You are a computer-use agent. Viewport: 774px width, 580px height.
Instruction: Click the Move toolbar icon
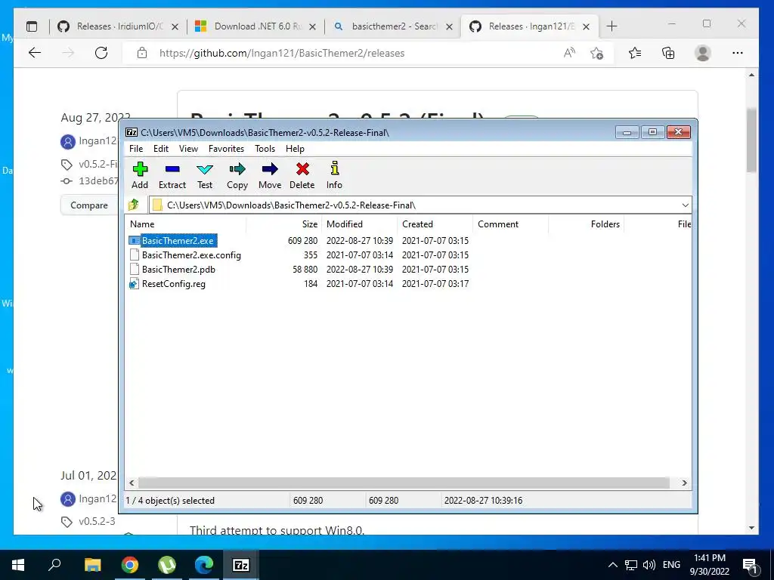[270, 169]
